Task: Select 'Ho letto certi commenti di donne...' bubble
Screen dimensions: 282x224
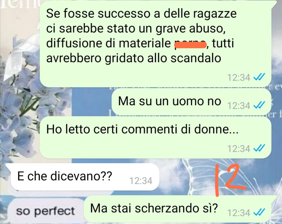Action: click(156, 137)
